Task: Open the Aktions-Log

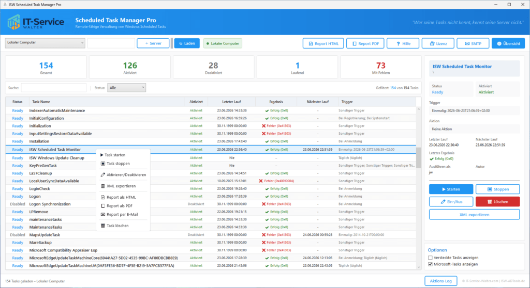Action: (x=441, y=281)
